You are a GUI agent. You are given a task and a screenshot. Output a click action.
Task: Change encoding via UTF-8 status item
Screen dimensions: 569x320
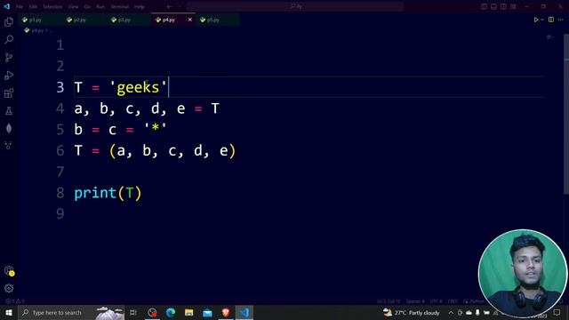pos(437,301)
